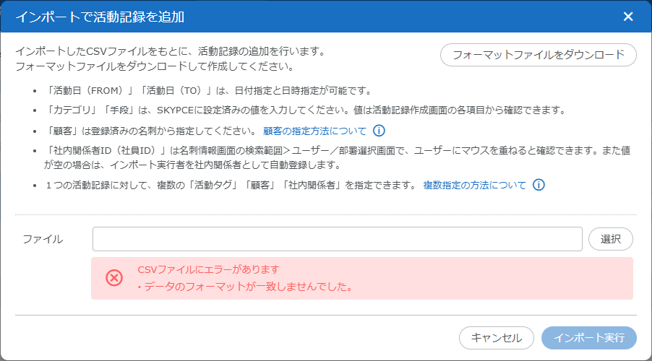652x361 pixels.
Task: Click the ファイル path input field
Action: [x=337, y=239]
